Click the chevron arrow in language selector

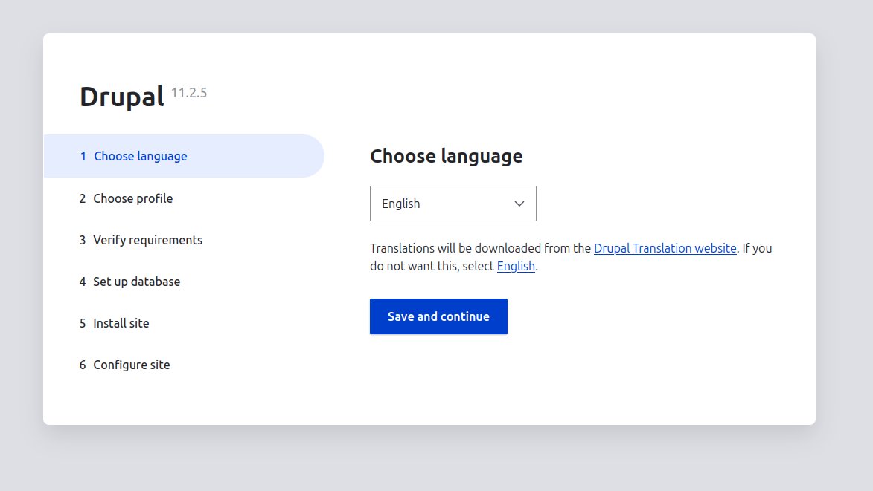tap(519, 204)
